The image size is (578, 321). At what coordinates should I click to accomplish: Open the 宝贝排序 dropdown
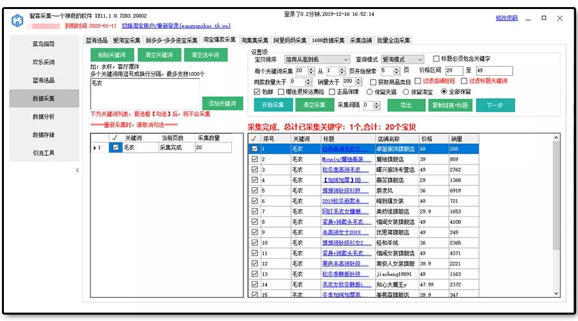[317, 59]
